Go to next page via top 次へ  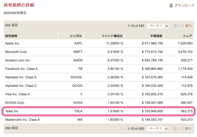click(188, 26)
